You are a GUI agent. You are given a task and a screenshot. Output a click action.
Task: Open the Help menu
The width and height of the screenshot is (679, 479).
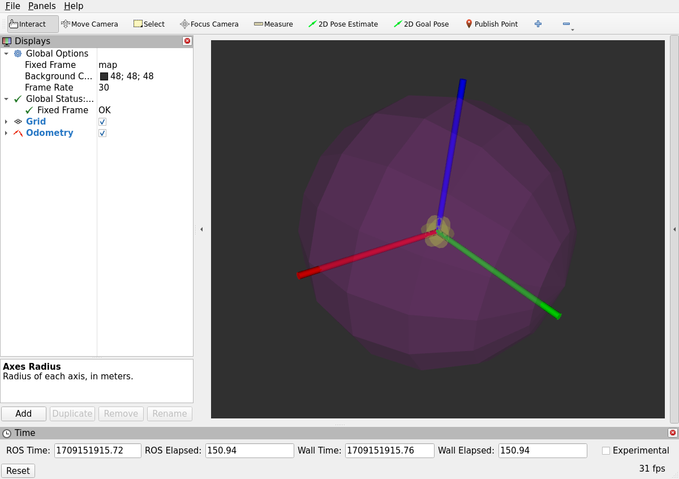[74, 6]
